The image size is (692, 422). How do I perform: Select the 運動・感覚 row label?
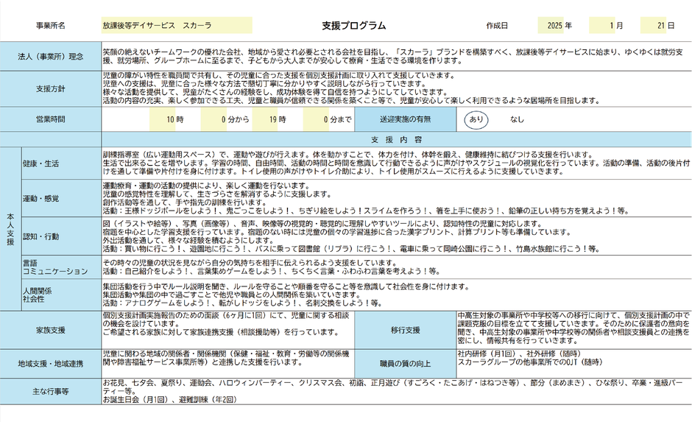(61, 198)
